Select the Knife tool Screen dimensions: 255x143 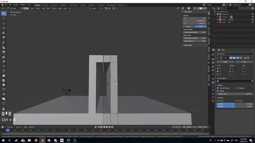(x=4, y=71)
